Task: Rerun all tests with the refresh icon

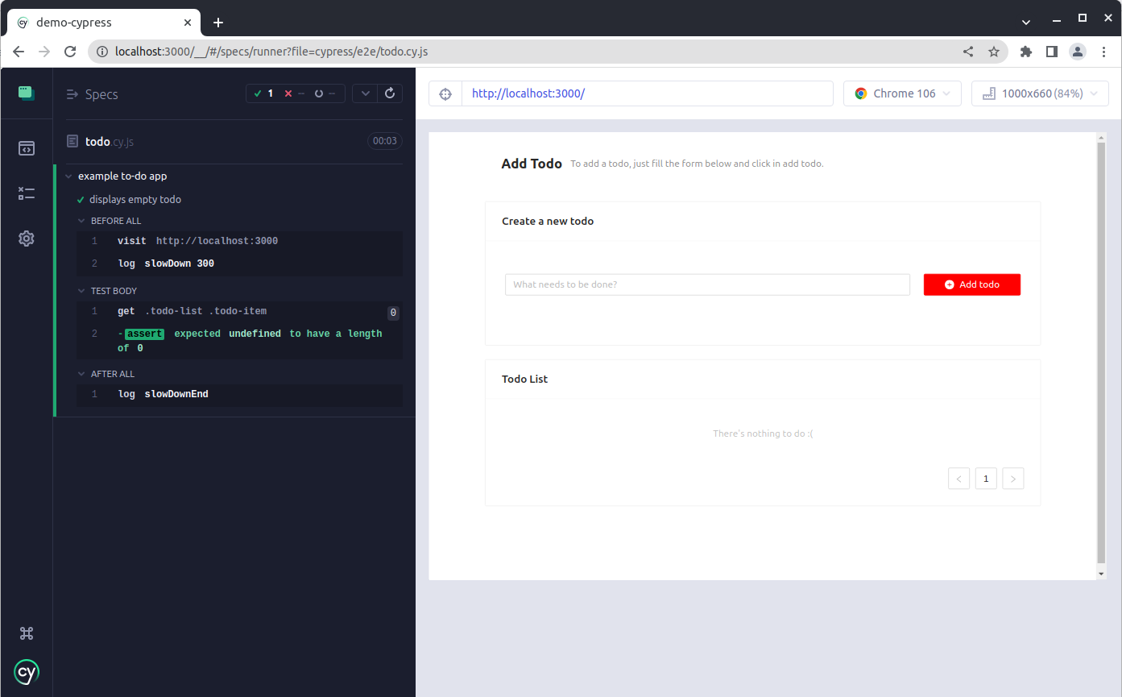Action: (390, 93)
